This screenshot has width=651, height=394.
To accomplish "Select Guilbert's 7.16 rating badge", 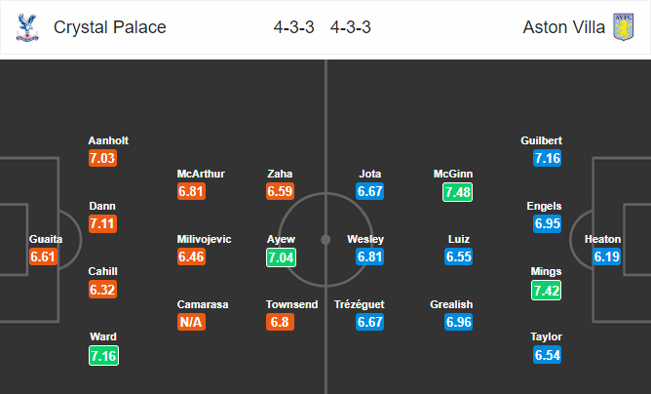I will (547, 158).
